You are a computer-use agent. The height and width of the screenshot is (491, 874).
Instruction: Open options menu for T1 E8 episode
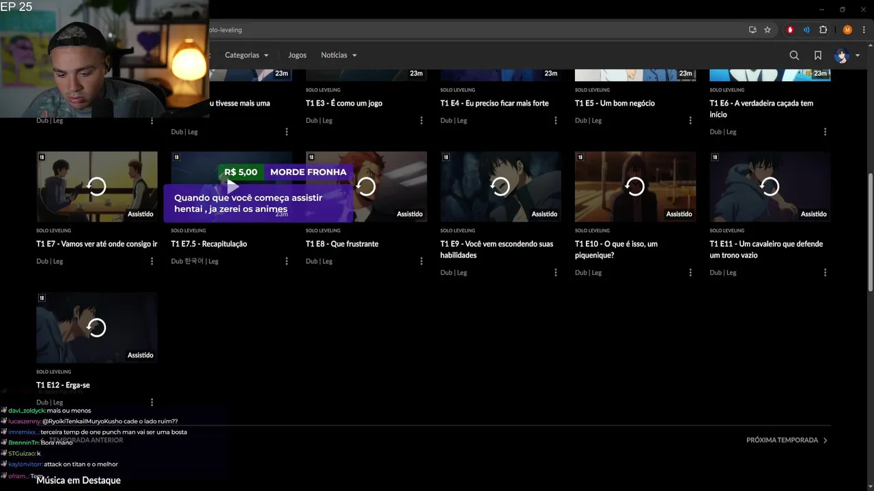tap(421, 261)
